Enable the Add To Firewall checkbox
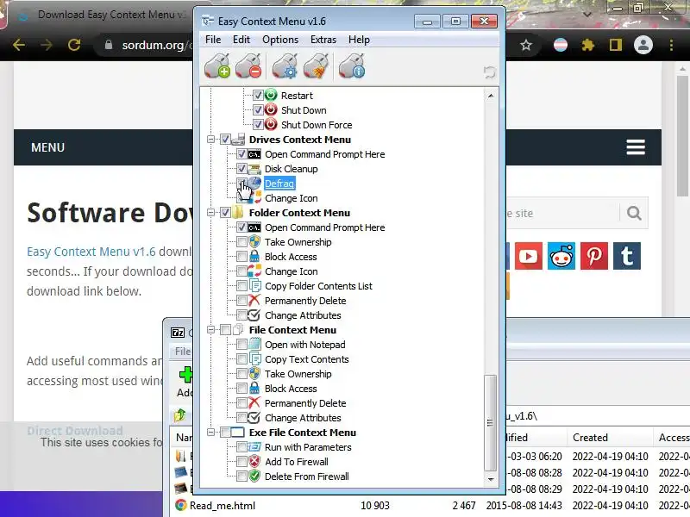This screenshot has height=517, width=690. 241,462
